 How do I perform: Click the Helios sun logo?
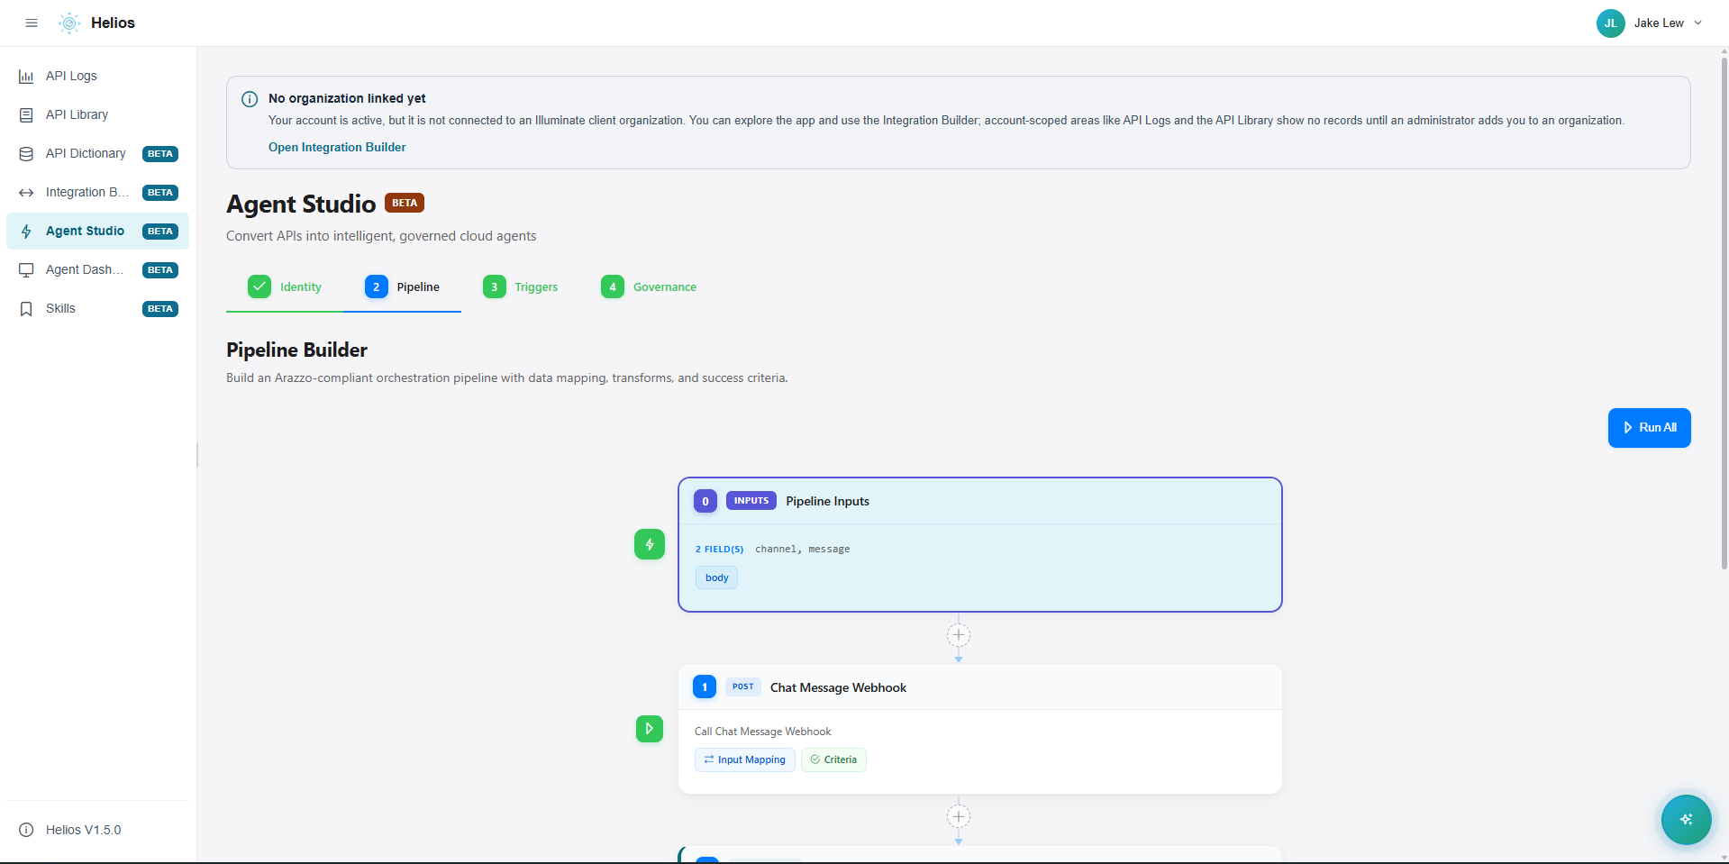point(69,23)
